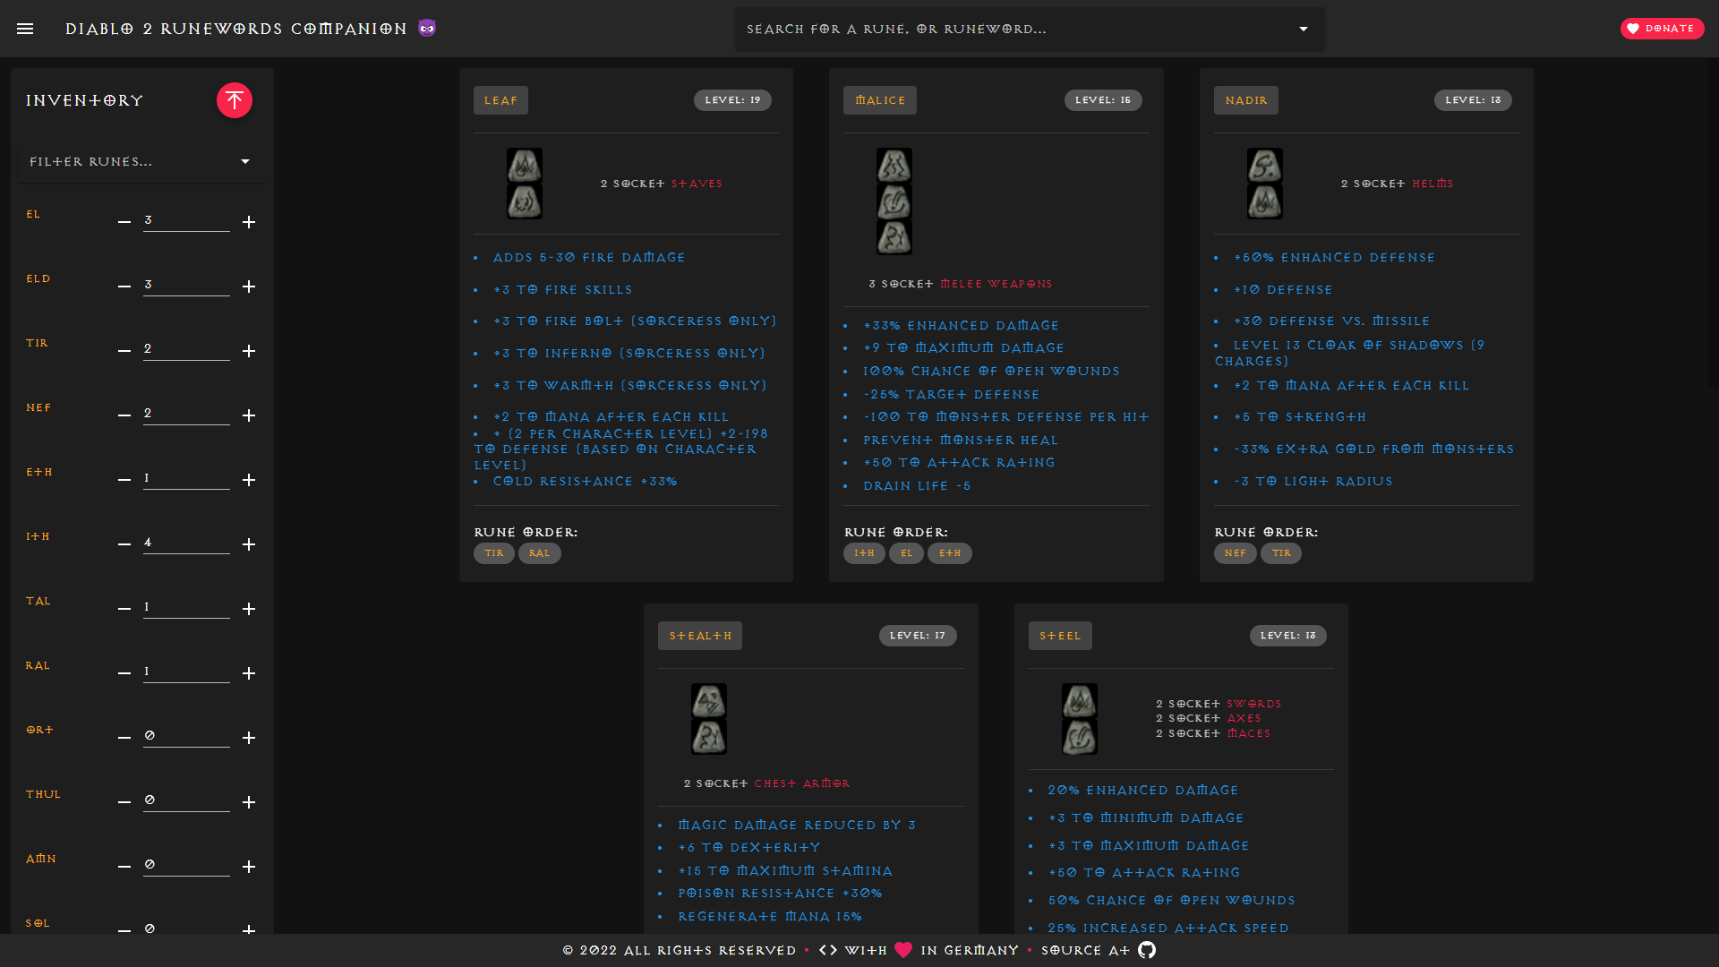Image resolution: width=1719 pixels, height=967 pixels.
Task: Open the Filter Runes dropdown arrow
Action: (245, 161)
